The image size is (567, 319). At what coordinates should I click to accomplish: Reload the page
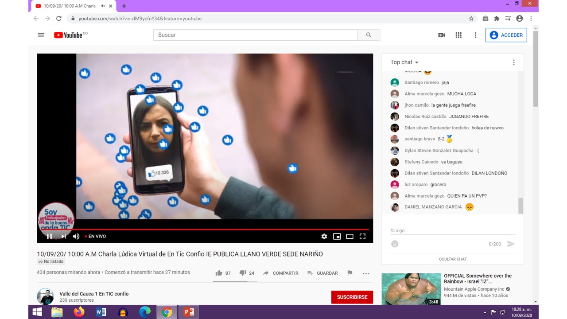tap(59, 19)
